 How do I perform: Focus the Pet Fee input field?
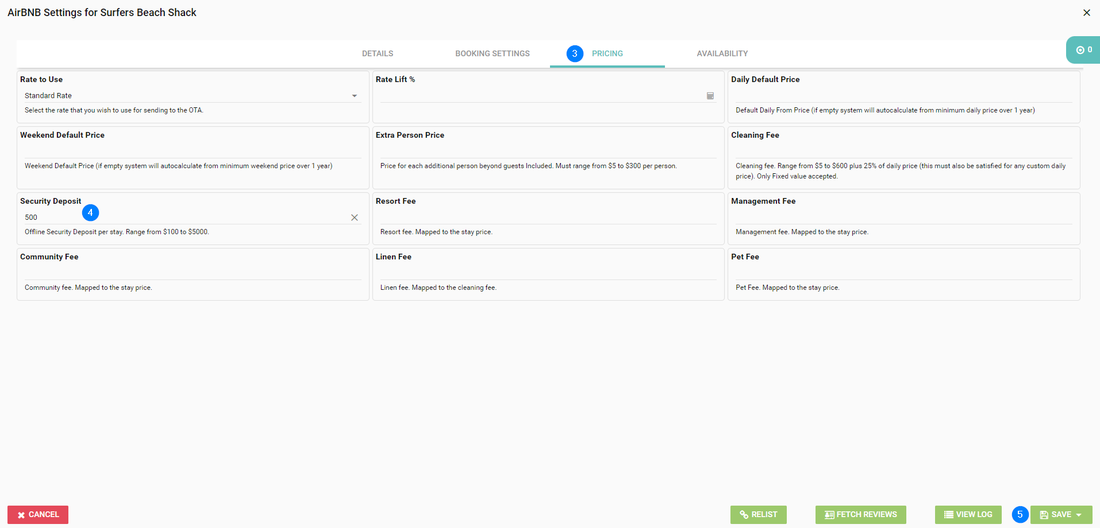point(903,273)
